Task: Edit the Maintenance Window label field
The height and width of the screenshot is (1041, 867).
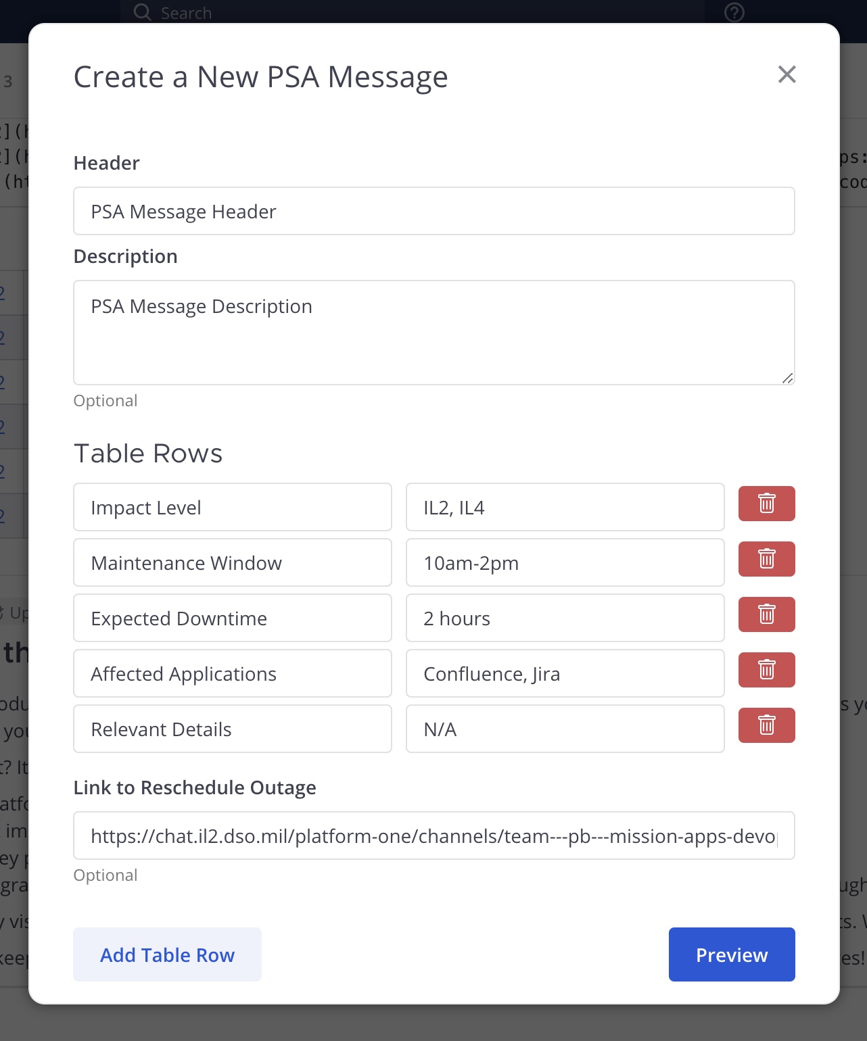Action: (x=232, y=563)
